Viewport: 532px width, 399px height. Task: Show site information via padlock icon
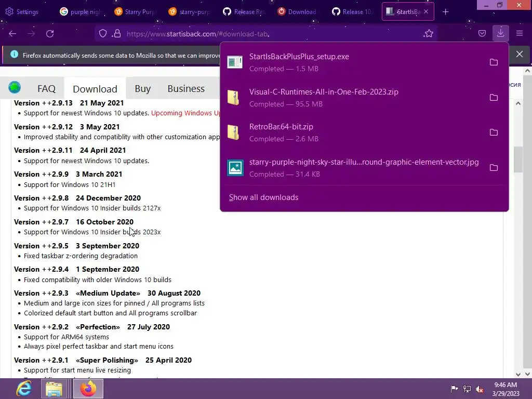click(117, 34)
